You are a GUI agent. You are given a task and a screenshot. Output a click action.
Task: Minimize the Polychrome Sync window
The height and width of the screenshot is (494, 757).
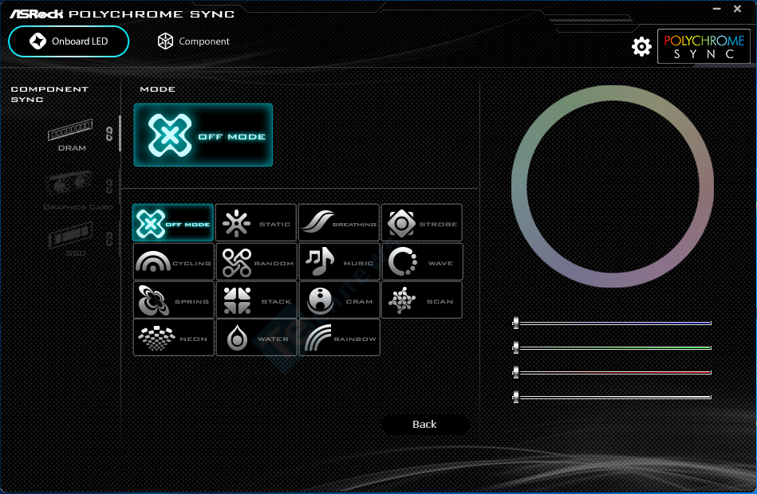coord(717,9)
